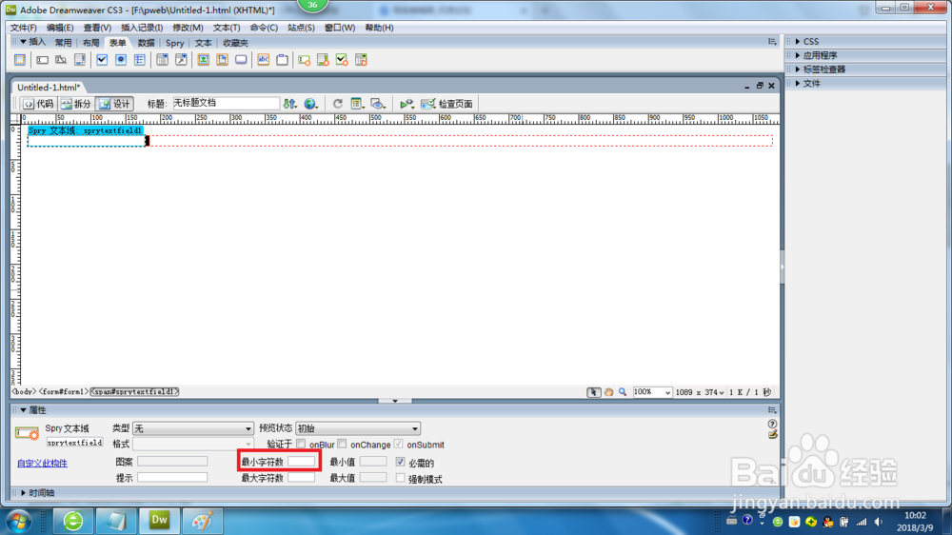Switch to the Spry insert tab
Viewport: 952px width, 535px height.
(x=174, y=43)
